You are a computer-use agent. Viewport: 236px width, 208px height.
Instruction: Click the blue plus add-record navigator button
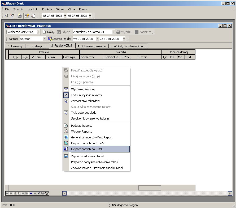tap(31, 193)
